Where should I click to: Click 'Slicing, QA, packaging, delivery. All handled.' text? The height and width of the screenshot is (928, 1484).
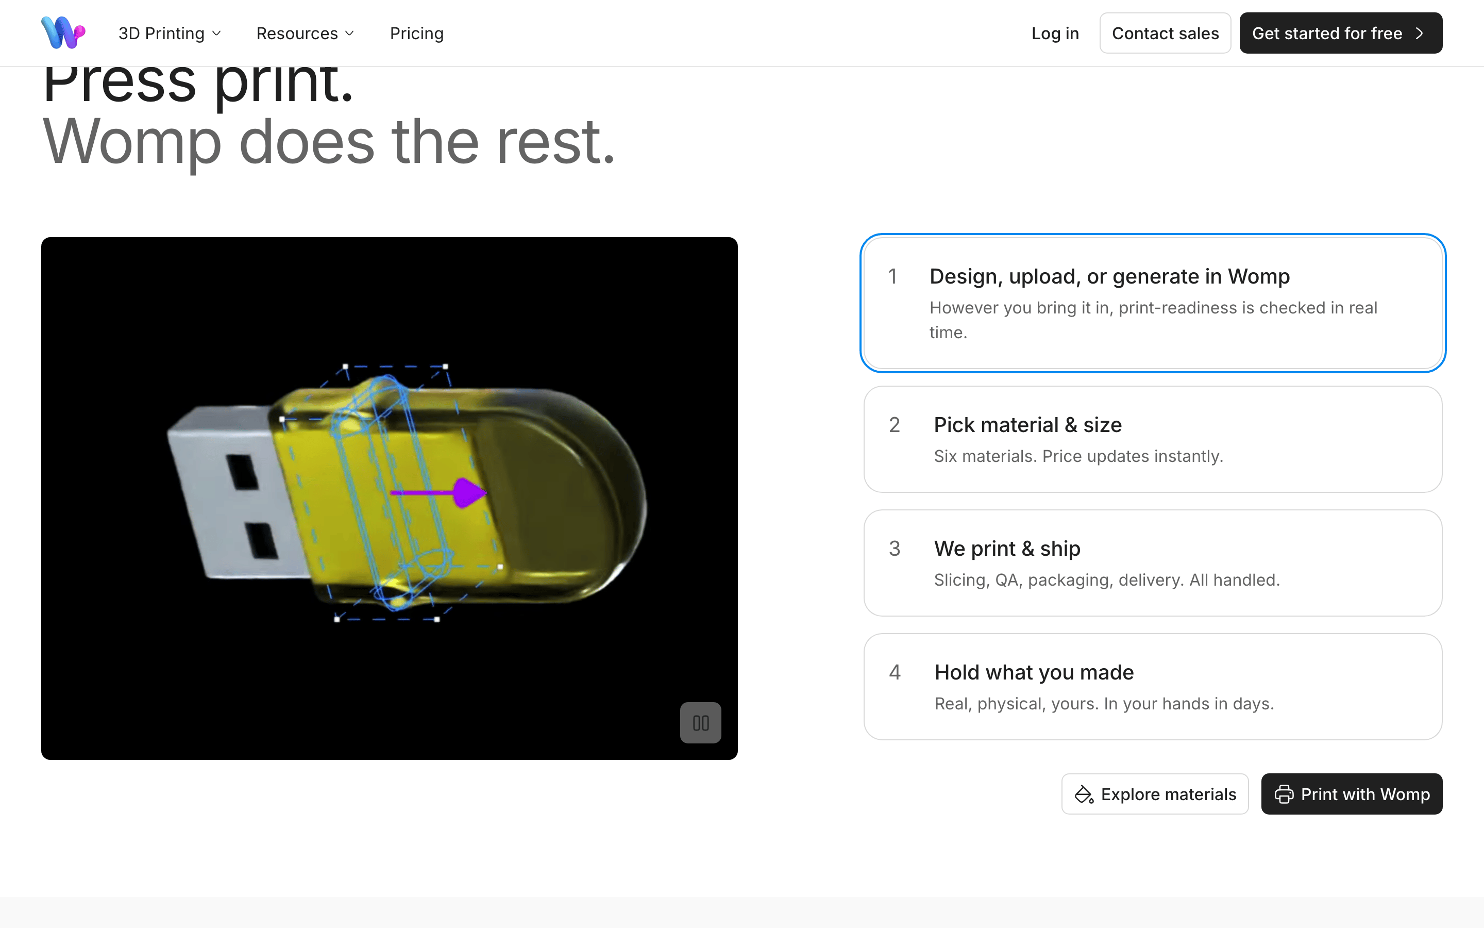tap(1107, 580)
